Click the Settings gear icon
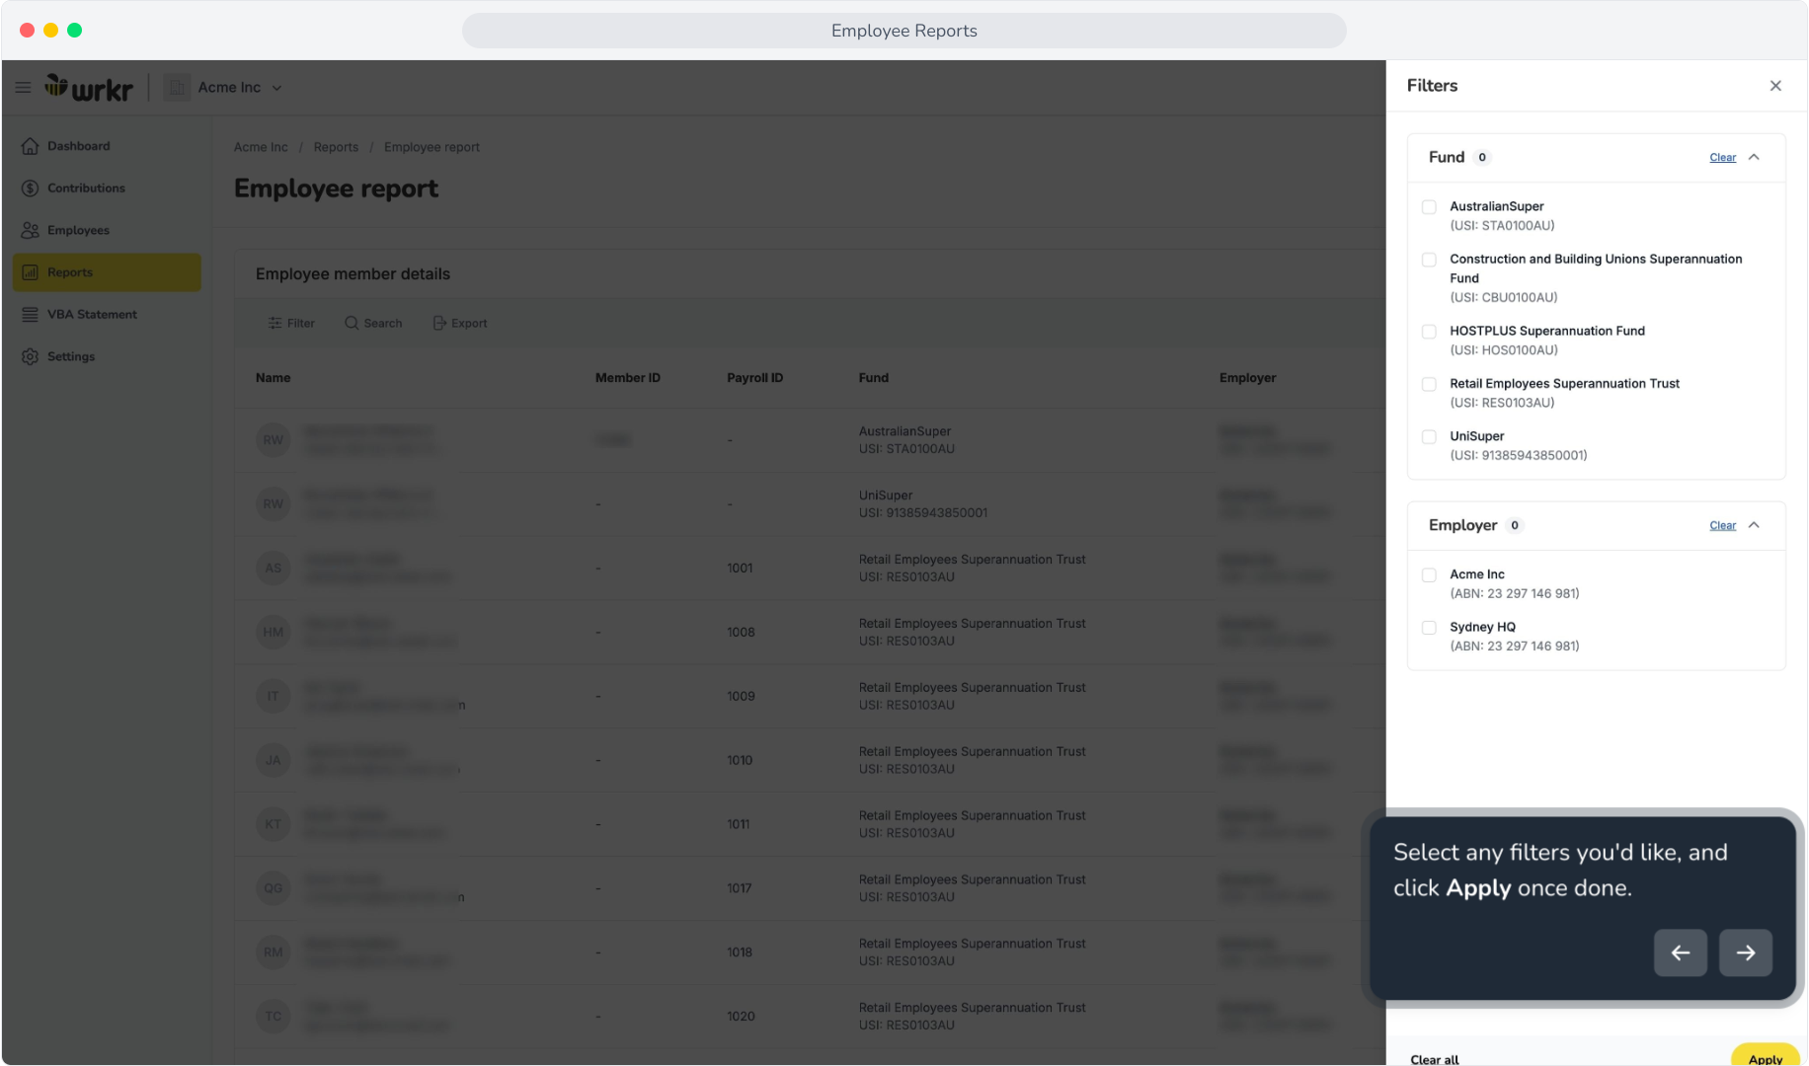 point(31,356)
